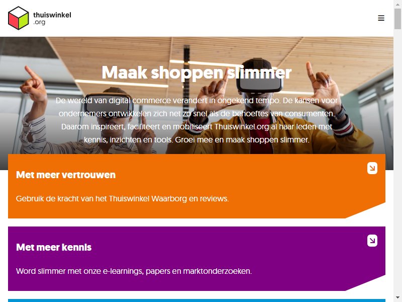Click the hero paragraph about digital commerce

196,120
